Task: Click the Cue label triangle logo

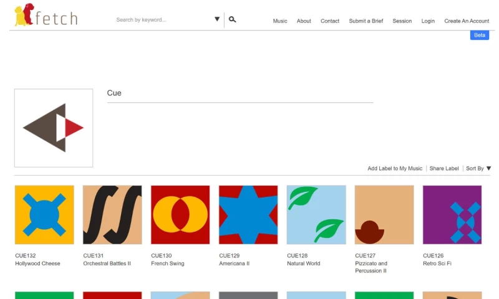Action: tap(54, 128)
